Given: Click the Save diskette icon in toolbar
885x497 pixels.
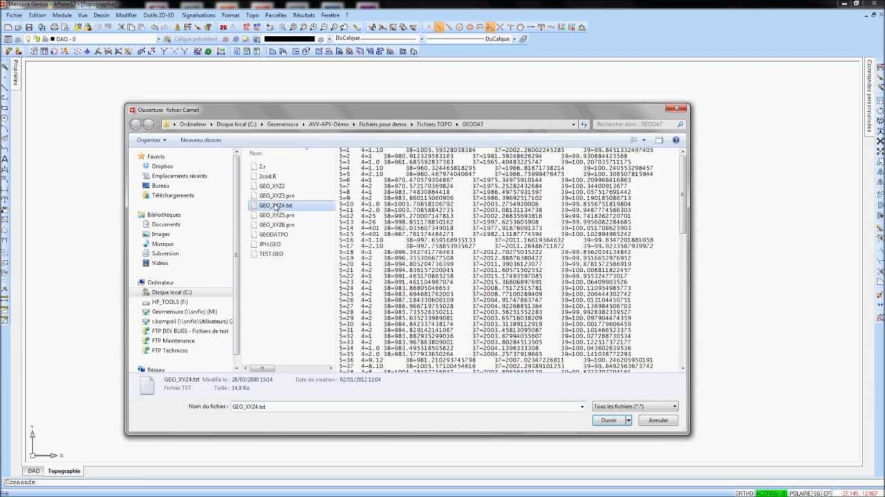Looking at the screenshot, I should pyautogui.click(x=29, y=27).
